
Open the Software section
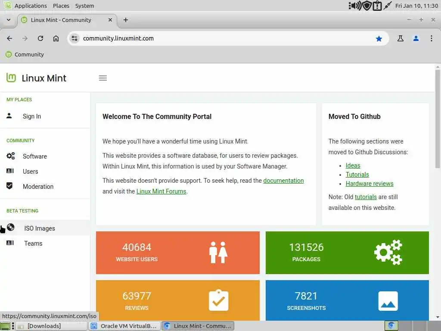click(35, 156)
